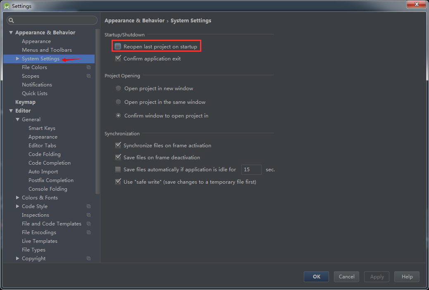The height and width of the screenshot is (290, 429).
Task: Click the Android Studio logo in title bar
Action: pyautogui.click(x=7, y=6)
